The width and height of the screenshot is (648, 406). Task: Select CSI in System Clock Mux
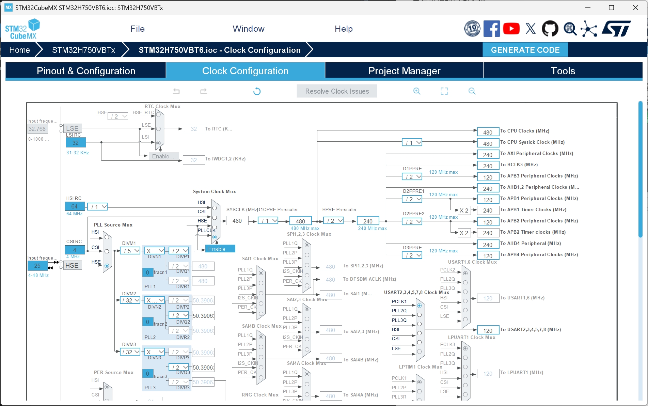coord(215,217)
